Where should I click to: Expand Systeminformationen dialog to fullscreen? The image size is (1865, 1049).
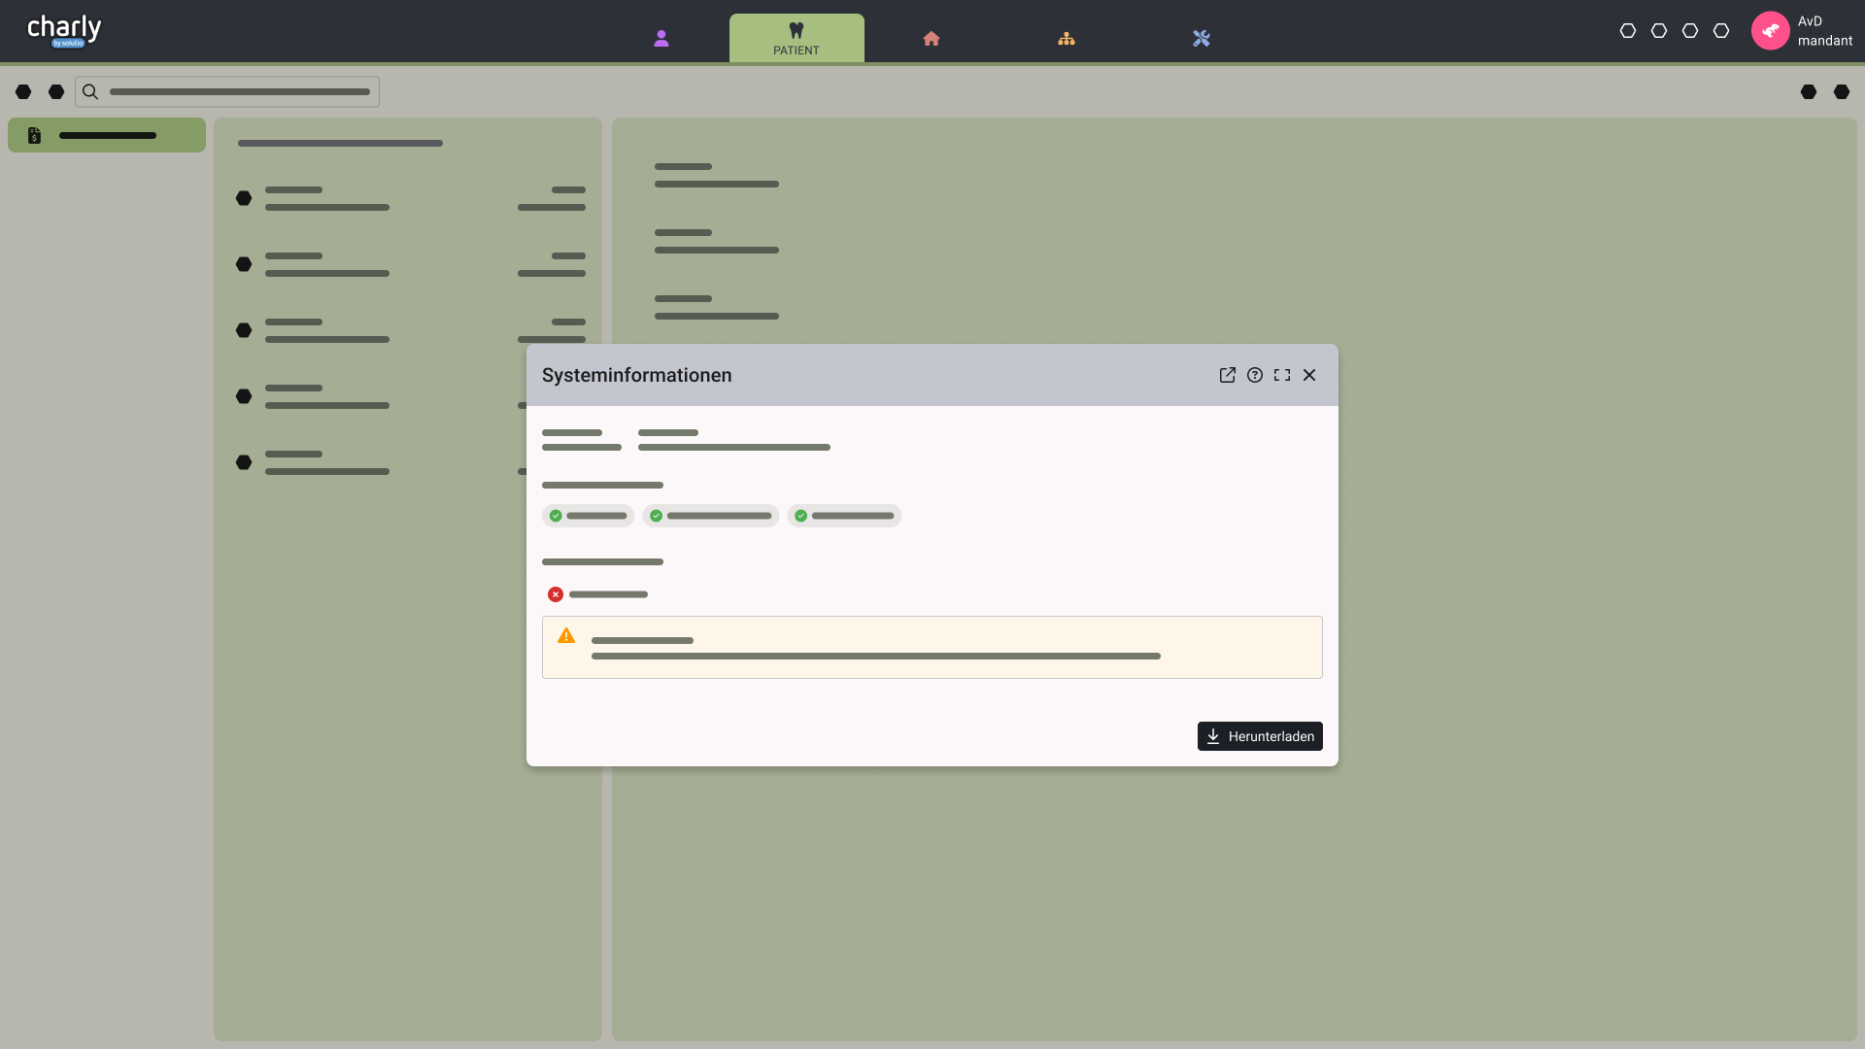click(x=1282, y=375)
